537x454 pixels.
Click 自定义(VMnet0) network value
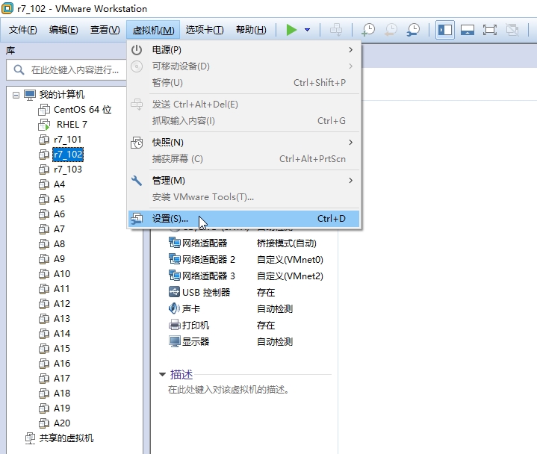coord(290,260)
